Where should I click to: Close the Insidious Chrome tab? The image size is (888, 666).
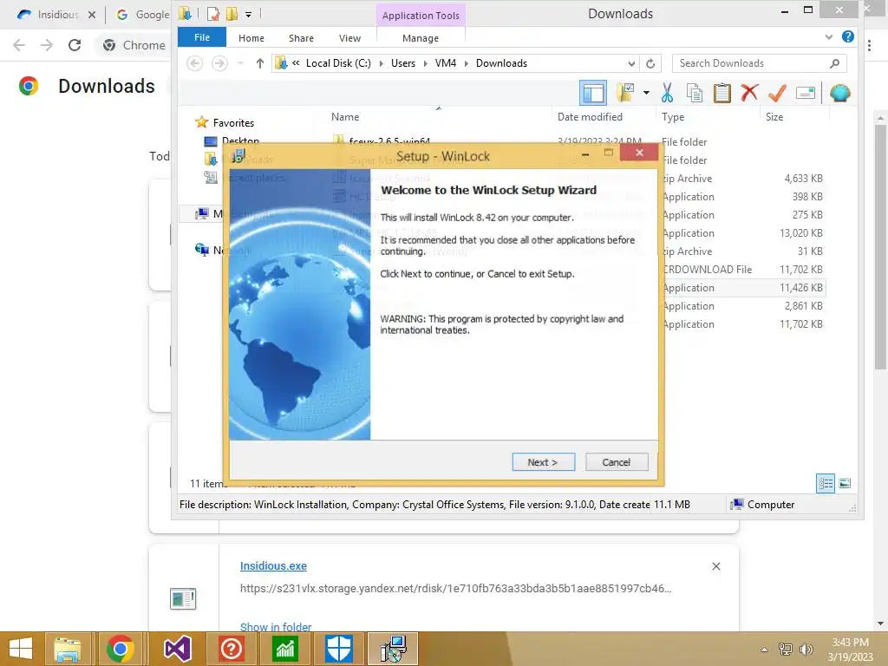point(92,15)
